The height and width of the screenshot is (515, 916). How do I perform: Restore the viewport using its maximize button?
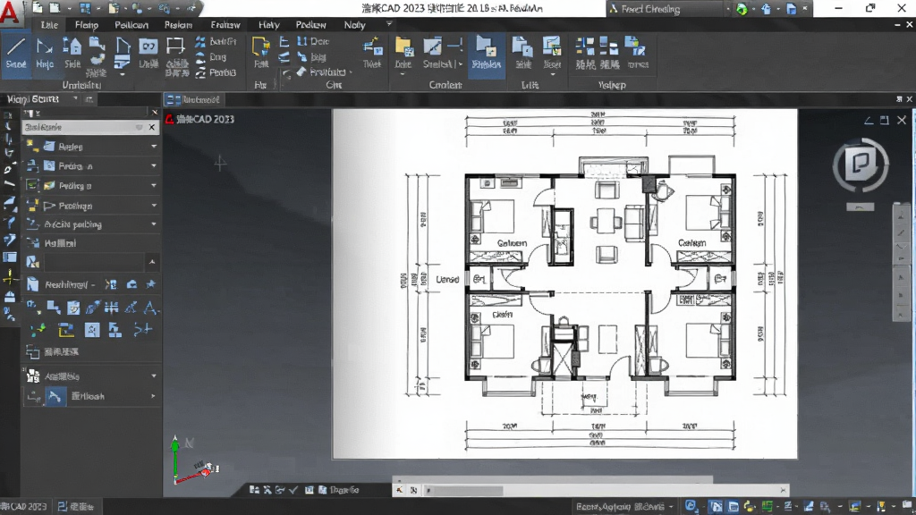885,121
